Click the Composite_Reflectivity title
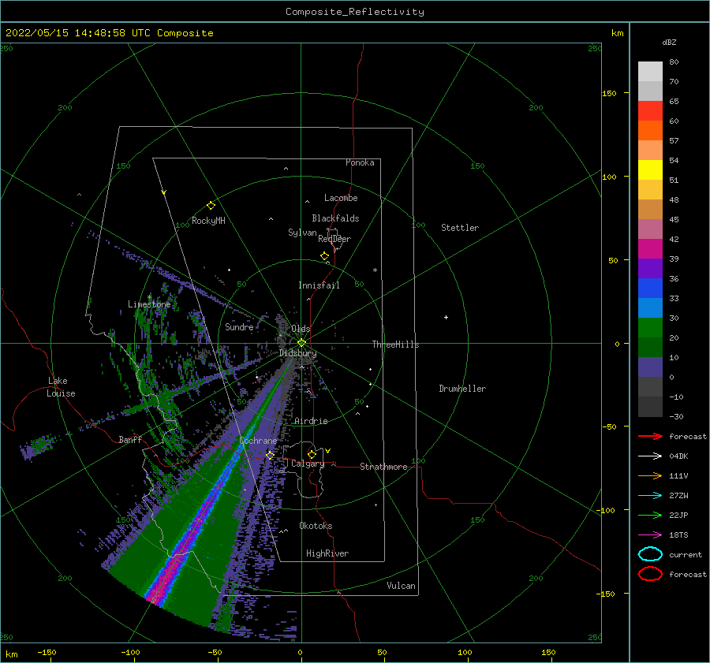 click(x=355, y=12)
